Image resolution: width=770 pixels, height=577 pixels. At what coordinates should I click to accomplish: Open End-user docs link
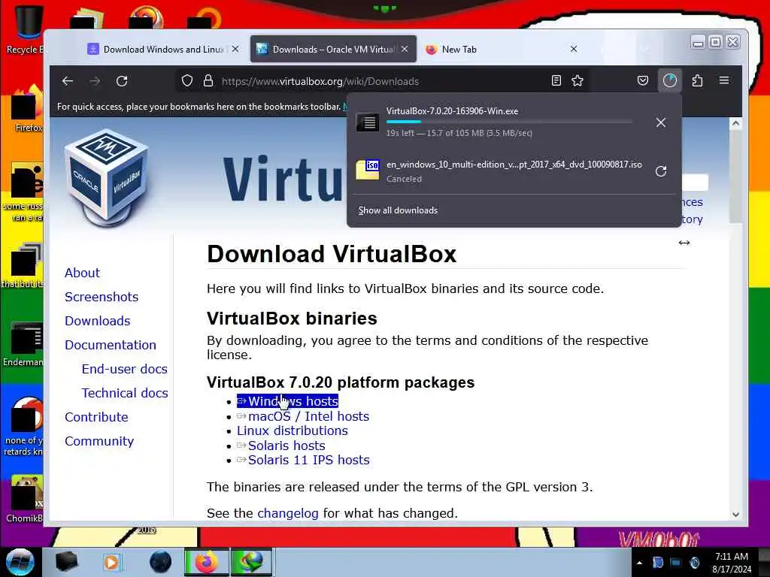(x=124, y=369)
